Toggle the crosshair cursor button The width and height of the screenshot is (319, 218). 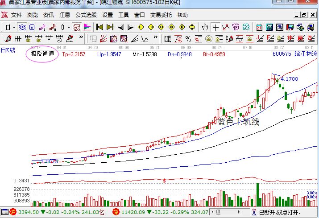pos(216,27)
